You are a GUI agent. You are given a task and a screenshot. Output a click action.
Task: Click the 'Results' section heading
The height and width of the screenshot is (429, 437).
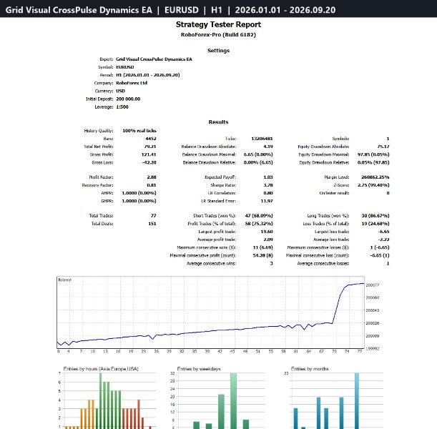pyautogui.click(x=218, y=122)
